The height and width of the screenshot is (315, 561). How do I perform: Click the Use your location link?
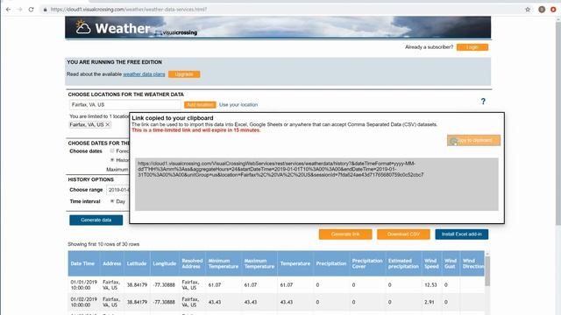(x=238, y=105)
